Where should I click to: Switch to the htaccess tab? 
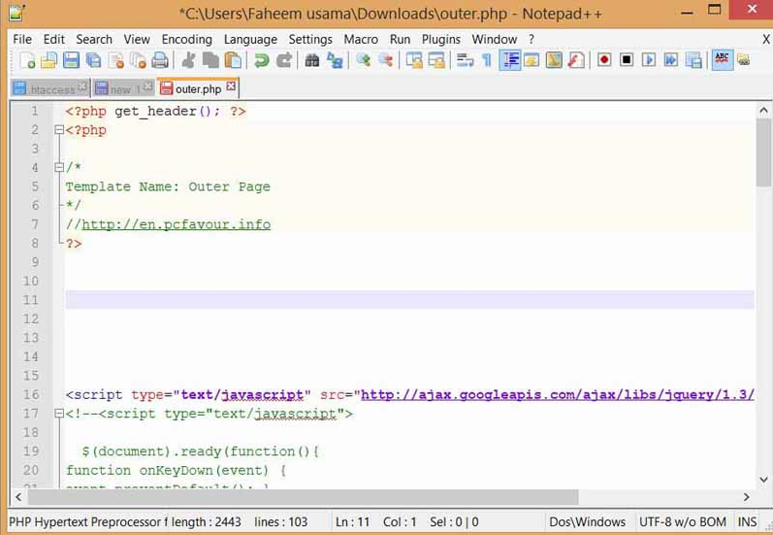[51, 89]
